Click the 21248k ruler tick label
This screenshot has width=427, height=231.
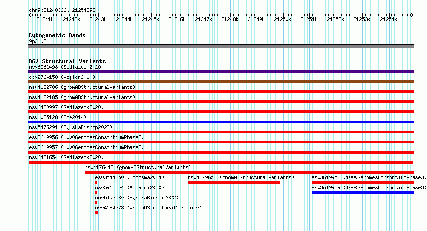(x=230, y=19)
